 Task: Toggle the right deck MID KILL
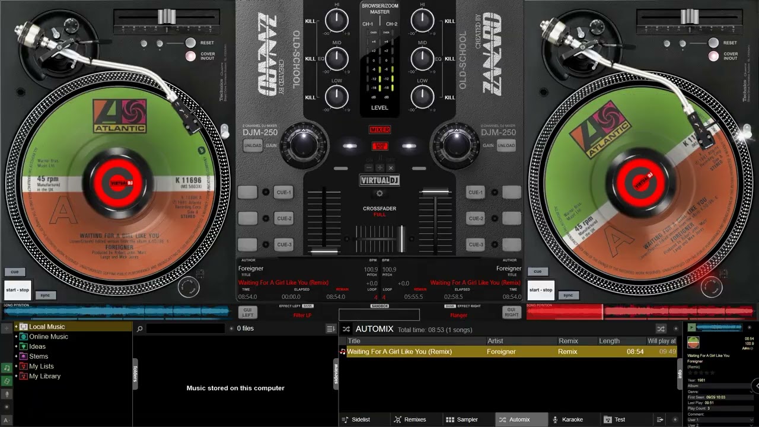coord(450,59)
